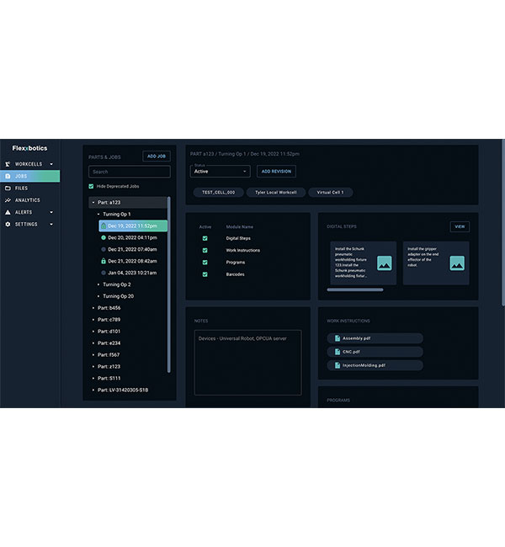This screenshot has width=505, height=547.
Task: Click the Workcells robot arm icon
Action: [8, 164]
